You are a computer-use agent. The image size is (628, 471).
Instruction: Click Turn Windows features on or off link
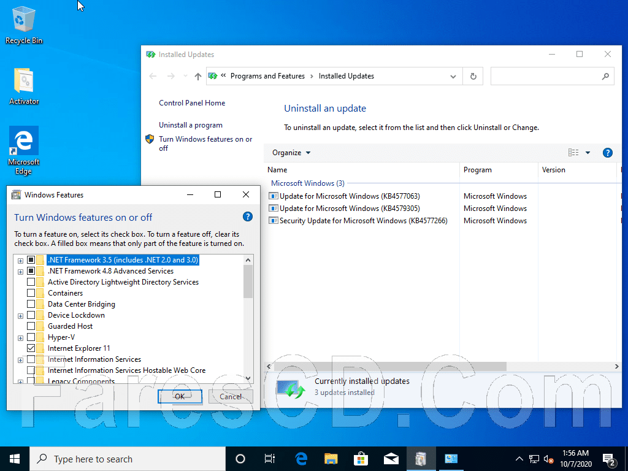205,144
